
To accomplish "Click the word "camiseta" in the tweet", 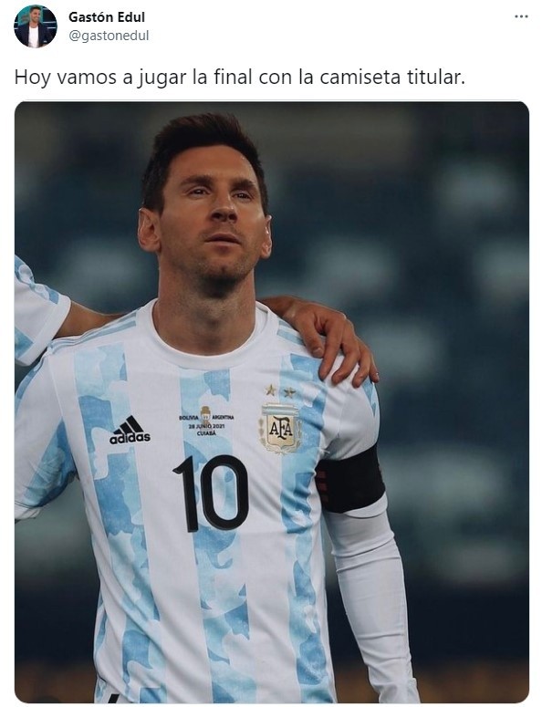I will click(x=360, y=78).
